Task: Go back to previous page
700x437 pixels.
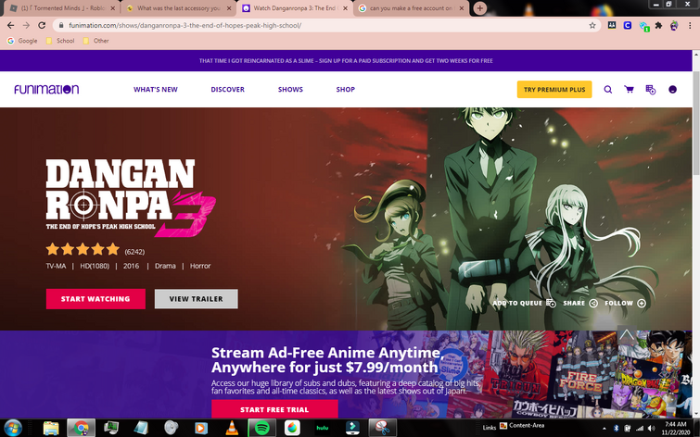Action: pyautogui.click(x=11, y=25)
